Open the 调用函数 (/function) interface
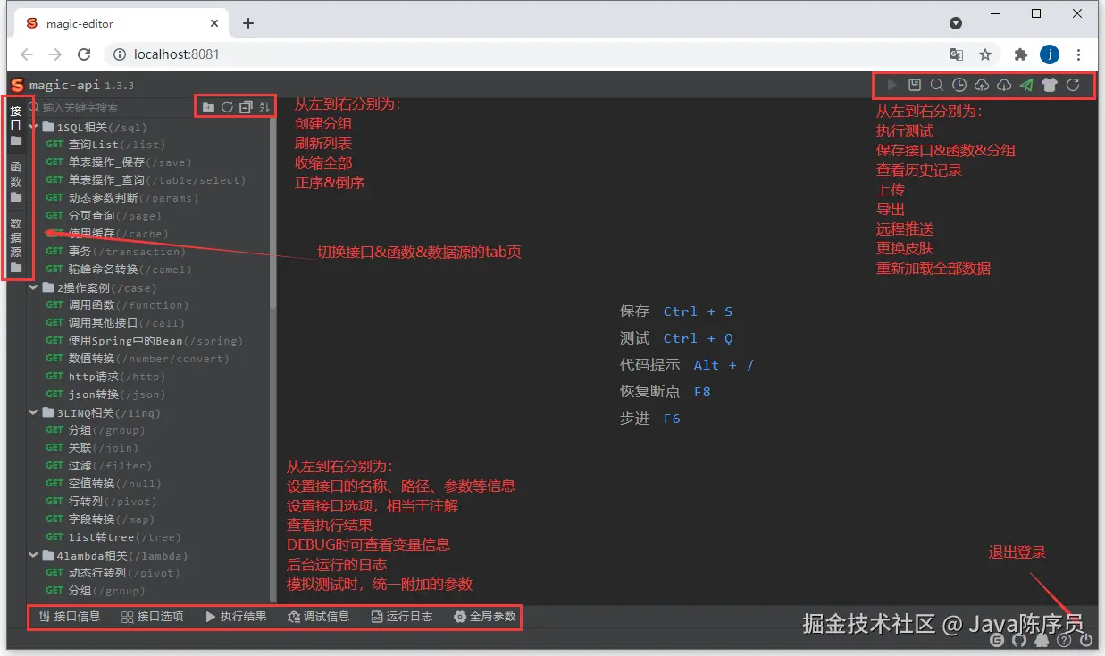This screenshot has height=656, width=1105. [x=117, y=305]
